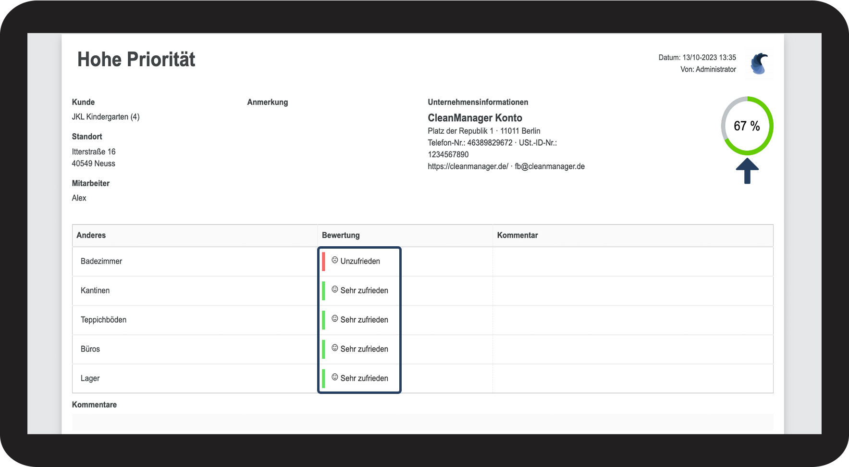Select the Büros row name

pos(90,349)
